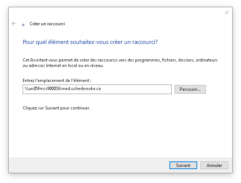This screenshot has width=241, height=183.
Task: Go back using the back arrow
Action: (14, 23)
